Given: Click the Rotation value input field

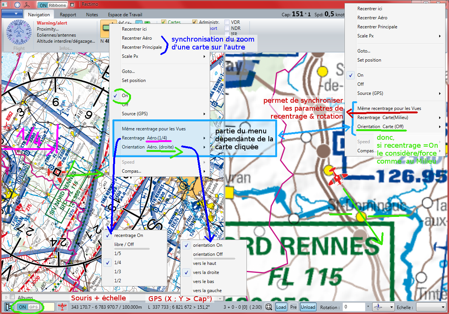Looking at the screenshot, I should [354, 307].
